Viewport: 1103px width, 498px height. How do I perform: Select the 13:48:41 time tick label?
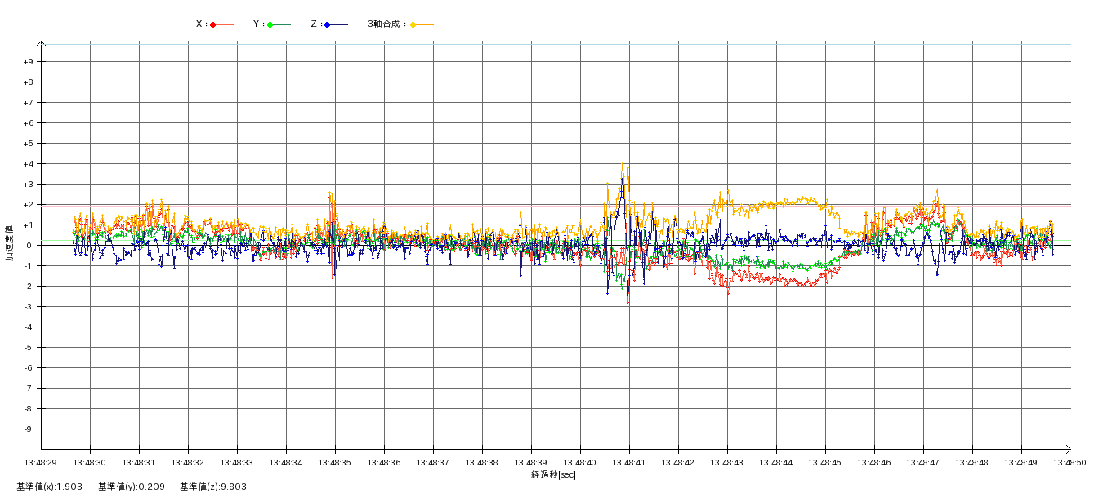(x=629, y=463)
